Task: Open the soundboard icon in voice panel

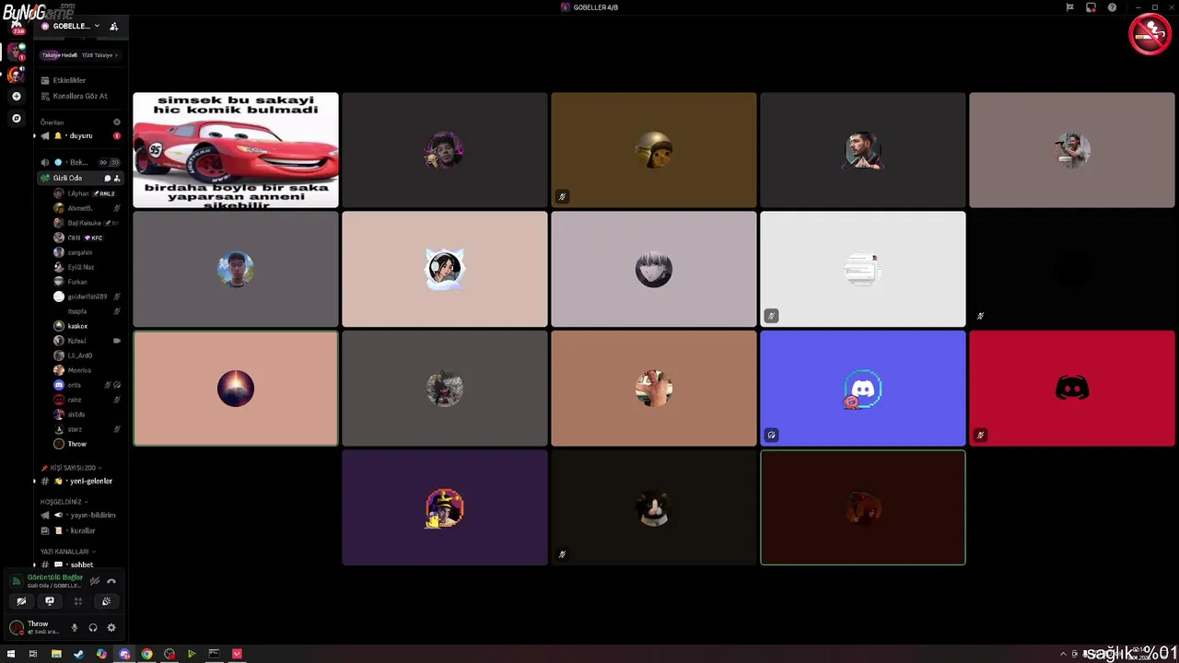Action: tap(107, 601)
